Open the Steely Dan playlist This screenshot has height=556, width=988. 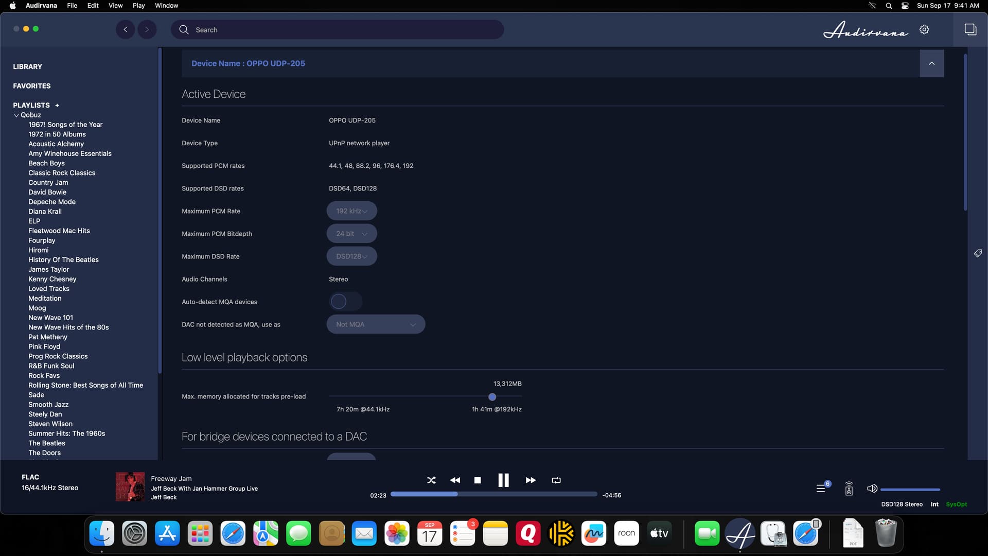click(x=45, y=414)
